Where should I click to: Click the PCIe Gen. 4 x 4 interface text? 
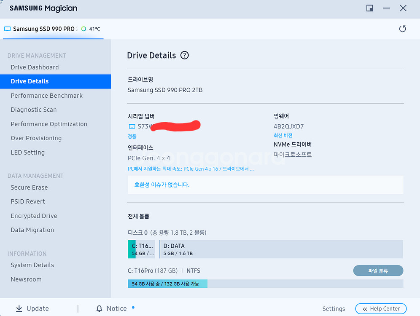click(149, 158)
